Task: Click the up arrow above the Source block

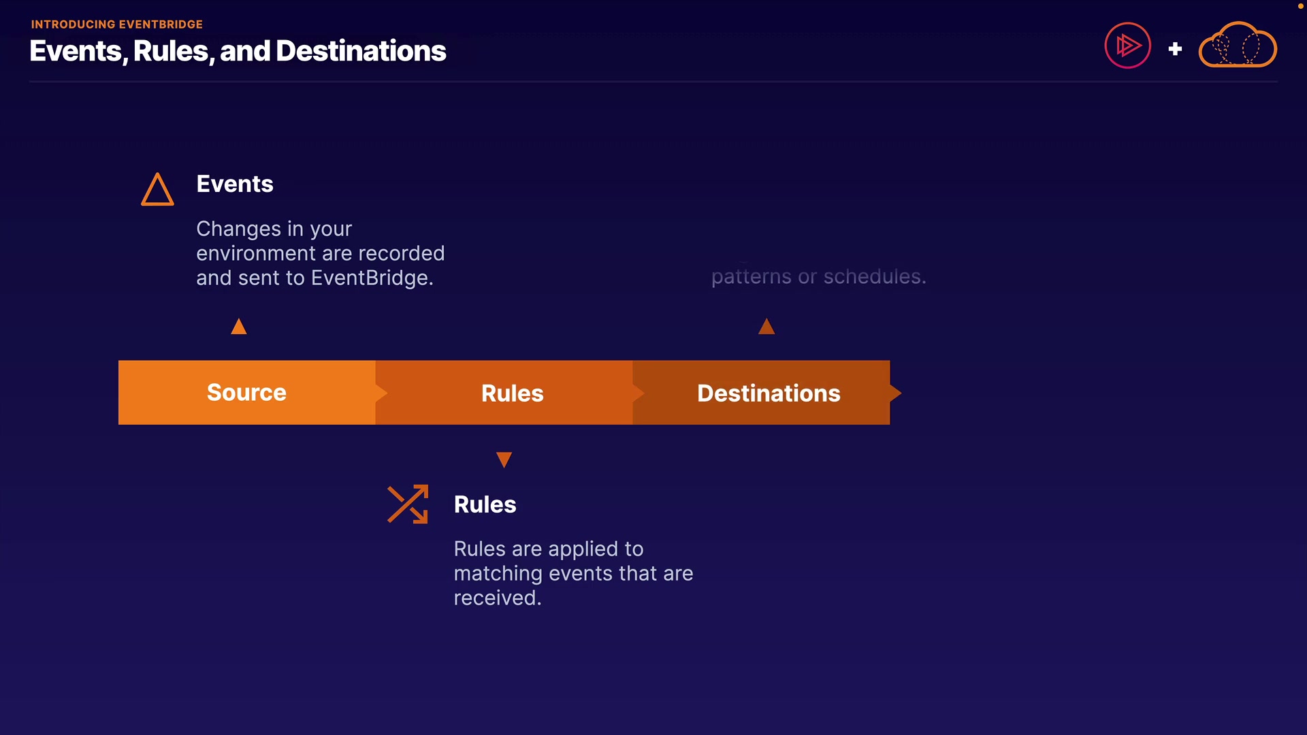Action: (x=239, y=327)
